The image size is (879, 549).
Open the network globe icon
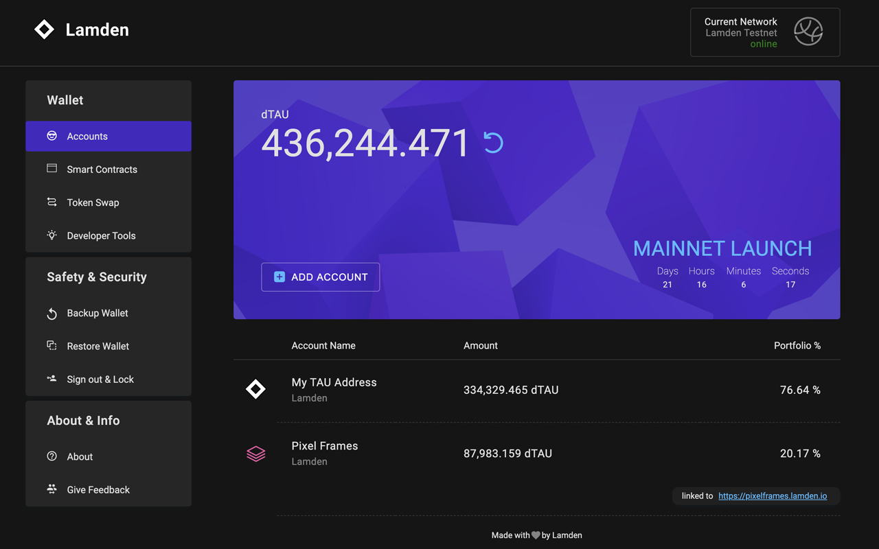click(x=808, y=32)
